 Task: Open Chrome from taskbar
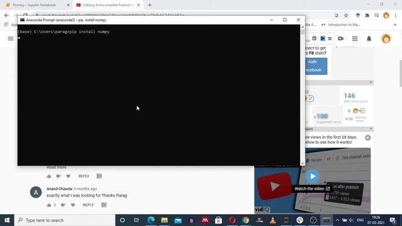point(246,220)
